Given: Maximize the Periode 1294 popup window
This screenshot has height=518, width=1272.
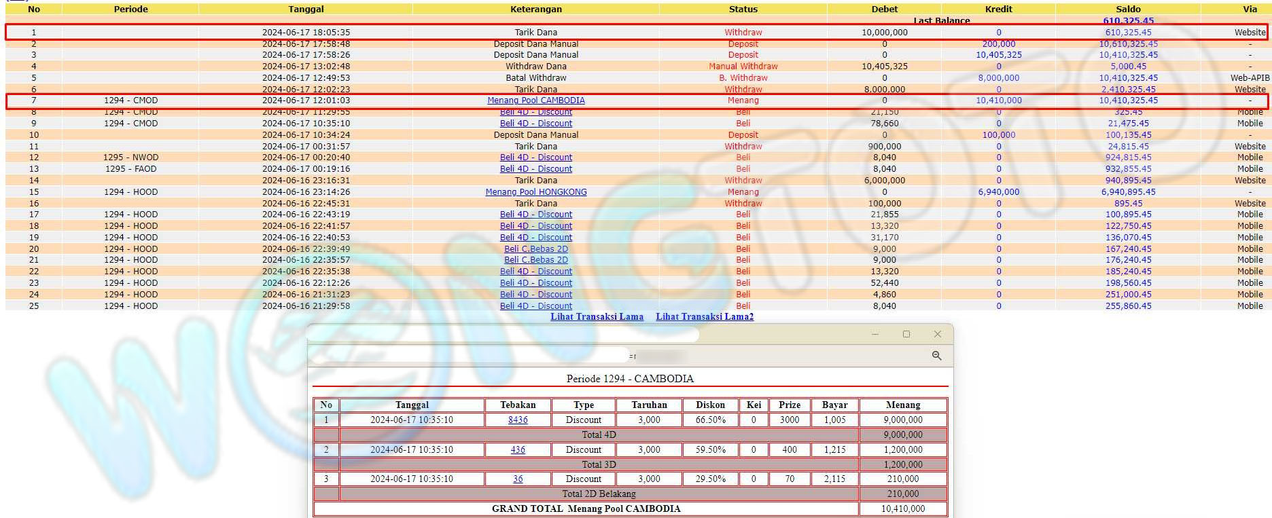Looking at the screenshot, I should (906, 334).
